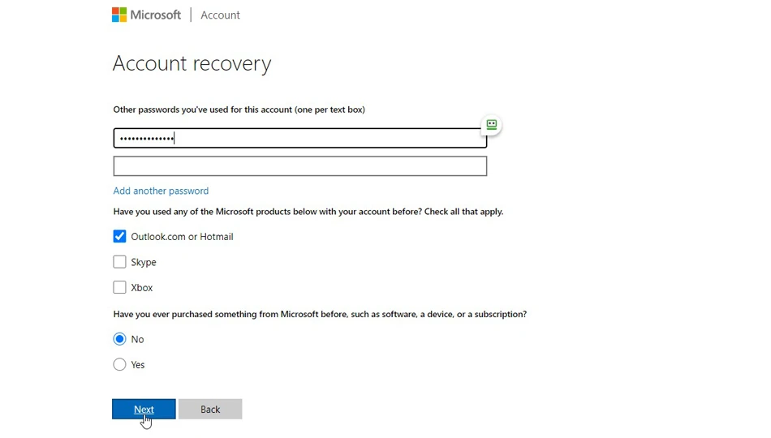Click Add another password link
Viewport: 771px width, 438px height.
[x=161, y=191]
